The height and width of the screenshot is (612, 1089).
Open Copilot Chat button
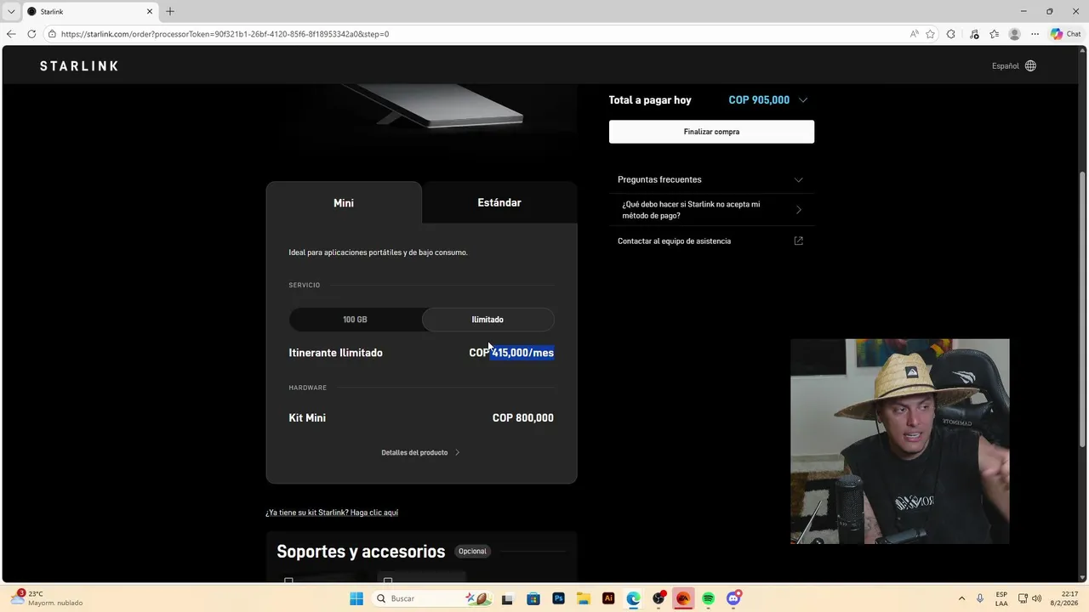pos(1066,34)
